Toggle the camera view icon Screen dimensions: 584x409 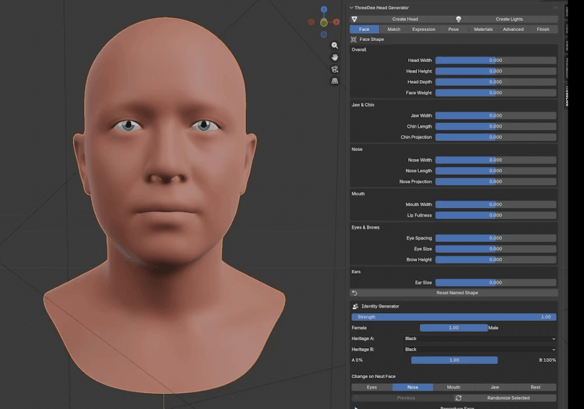(x=335, y=70)
